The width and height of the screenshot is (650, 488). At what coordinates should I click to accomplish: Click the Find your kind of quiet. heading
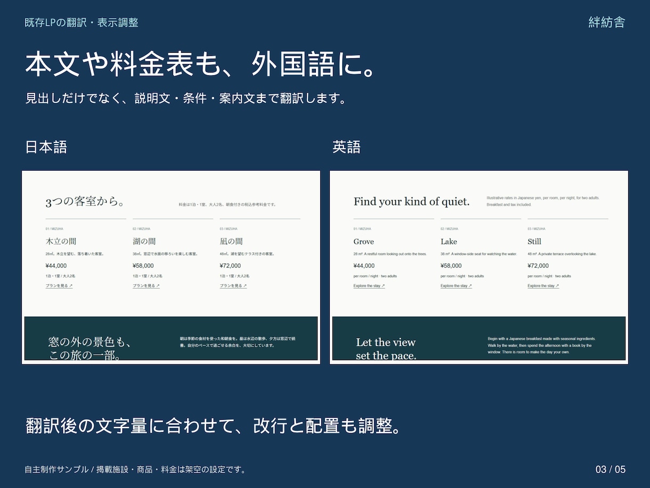pos(411,202)
